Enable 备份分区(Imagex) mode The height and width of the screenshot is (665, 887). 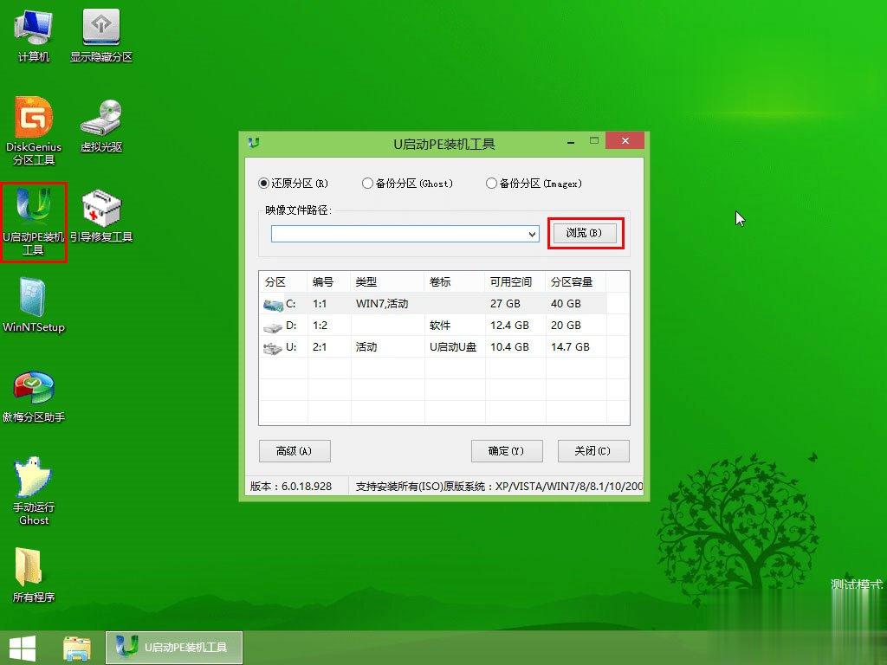[494, 183]
